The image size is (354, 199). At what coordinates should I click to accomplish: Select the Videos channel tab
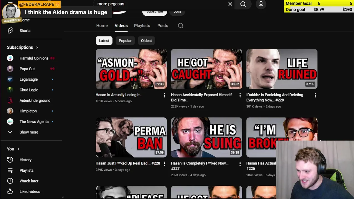121,26
